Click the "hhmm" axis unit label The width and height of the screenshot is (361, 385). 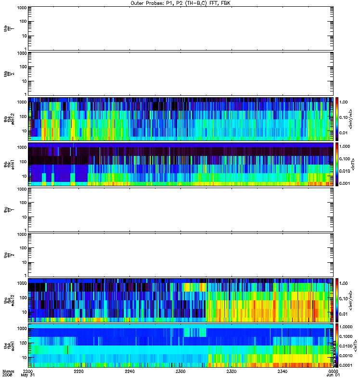coord(8,372)
